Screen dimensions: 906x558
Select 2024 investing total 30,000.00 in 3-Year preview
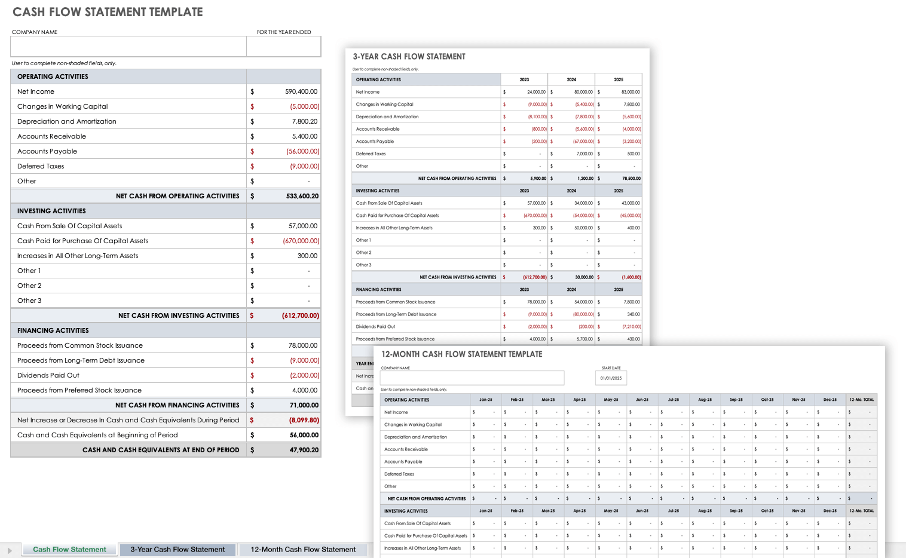coord(584,277)
